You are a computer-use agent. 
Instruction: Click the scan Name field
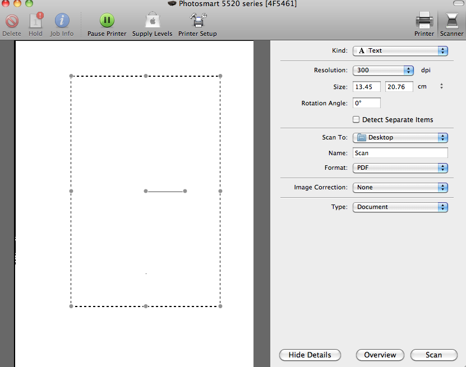tap(400, 153)
